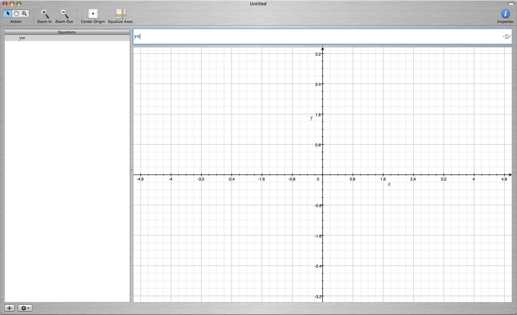
Task: Click the -1.6 label on the x axis
Action: tap(261, 179)
